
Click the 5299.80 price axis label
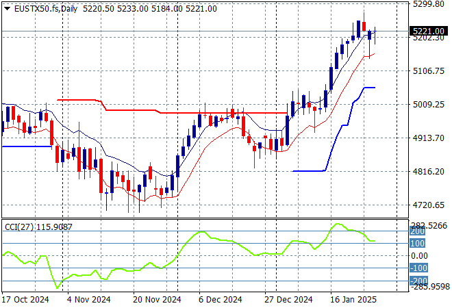coord(429,4)
